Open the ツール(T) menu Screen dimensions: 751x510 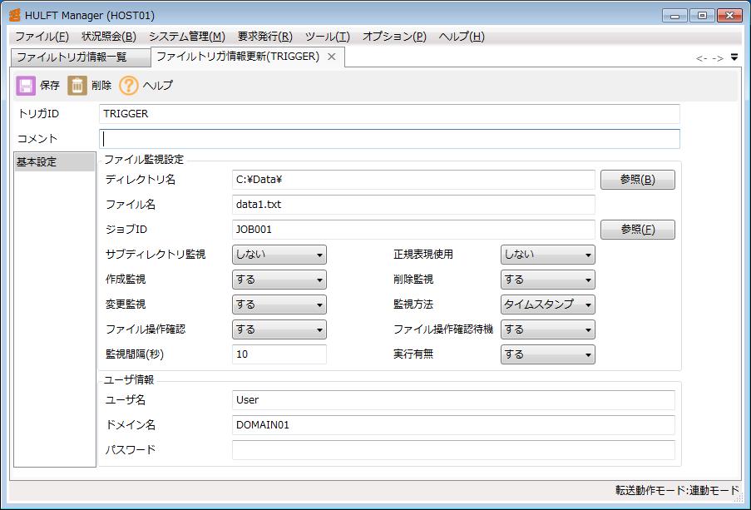click(328, 37)
